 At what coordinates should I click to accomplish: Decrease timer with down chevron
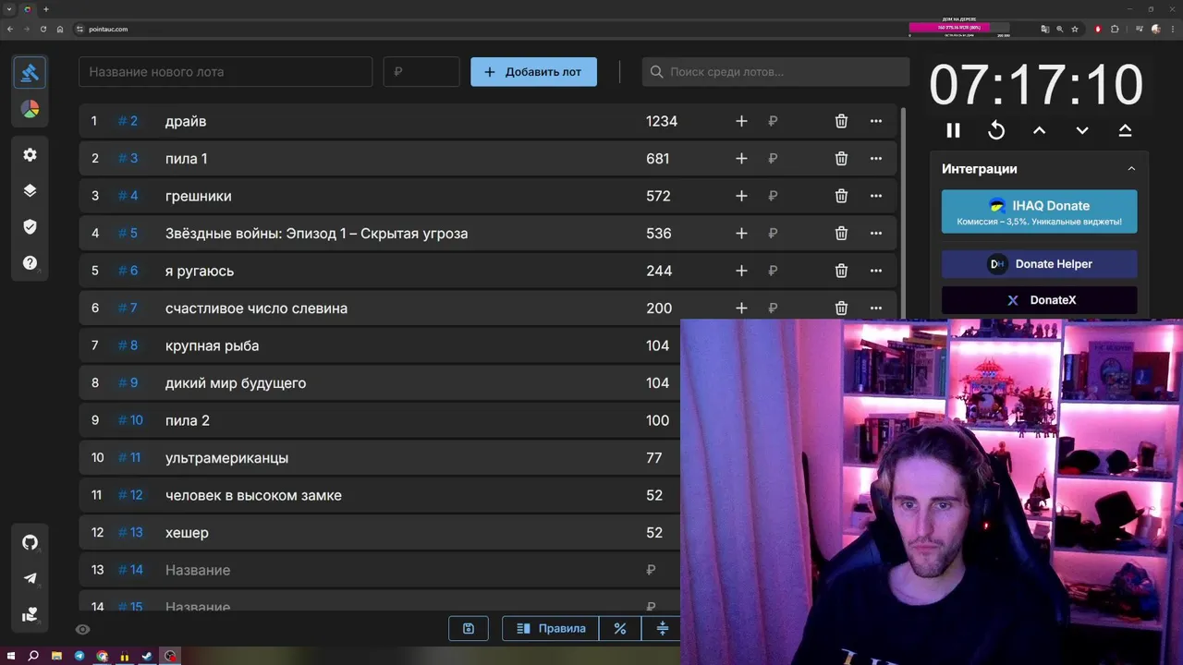1082,130
